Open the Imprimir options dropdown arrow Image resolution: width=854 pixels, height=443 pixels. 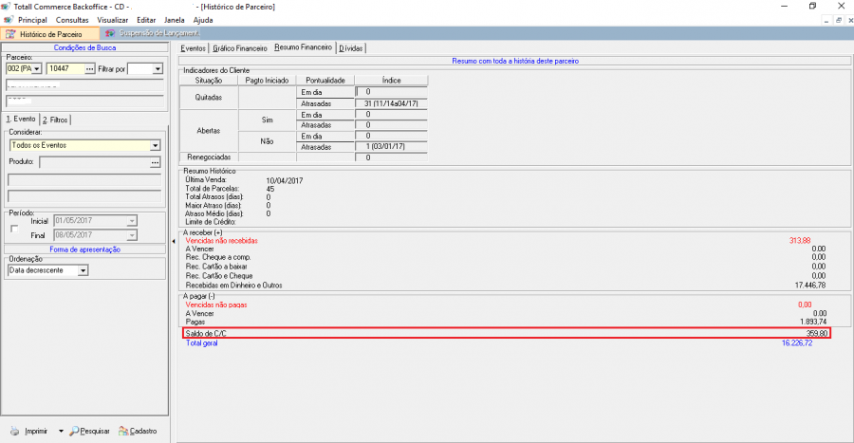coord(61,431)
